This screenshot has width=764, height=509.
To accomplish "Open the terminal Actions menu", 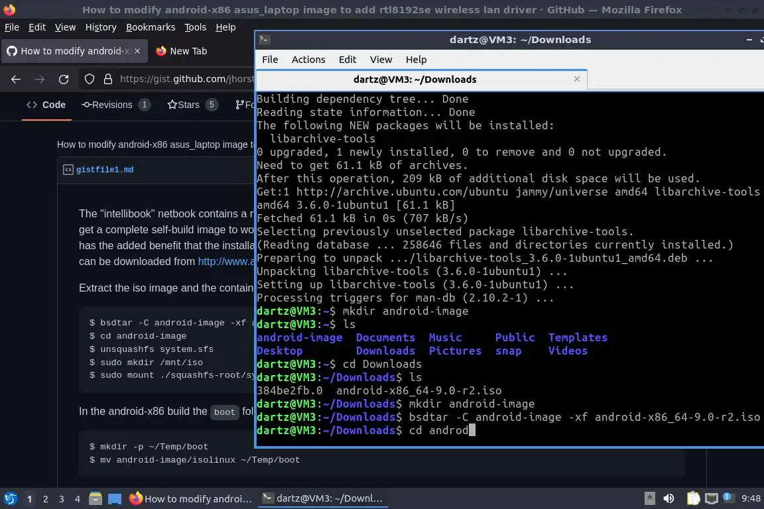I will [308, 60].
